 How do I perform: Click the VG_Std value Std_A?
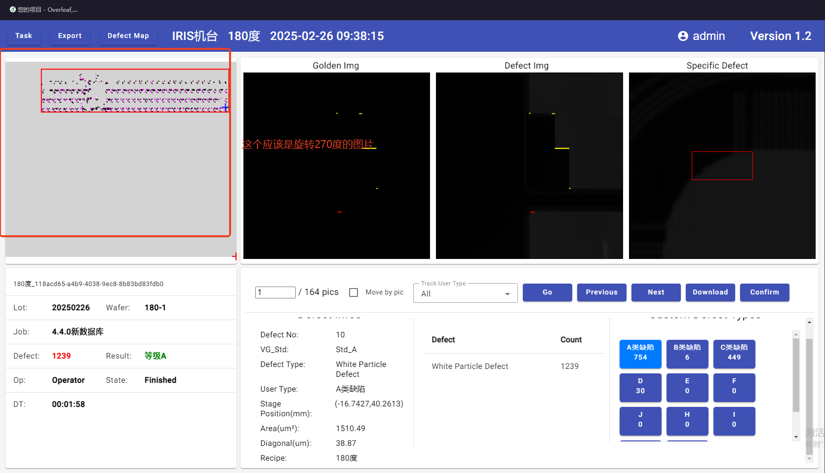coord(346,350)
